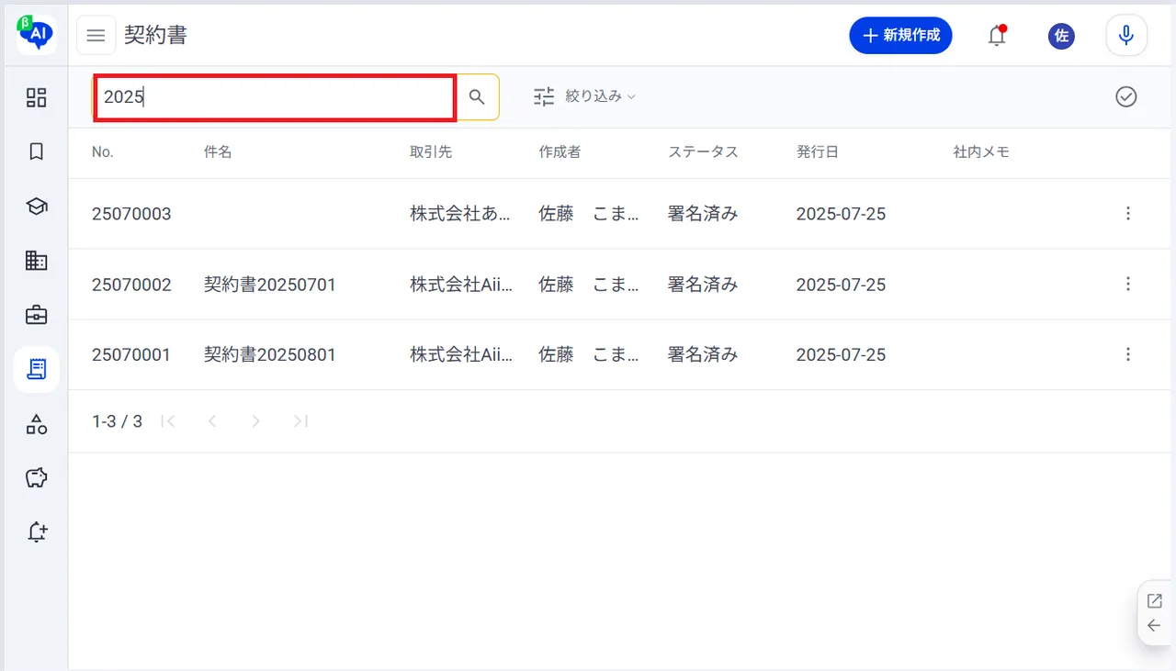Sort by the 社内メモ column header

[982, 152]
